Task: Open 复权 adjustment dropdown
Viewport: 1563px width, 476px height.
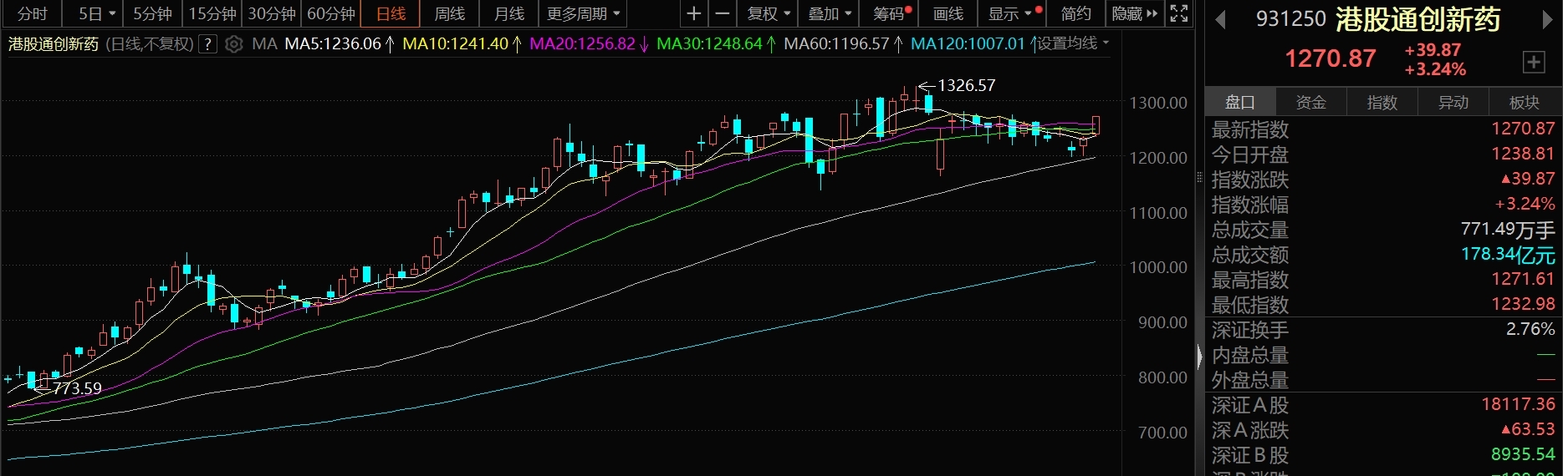Action: [768, 13]
